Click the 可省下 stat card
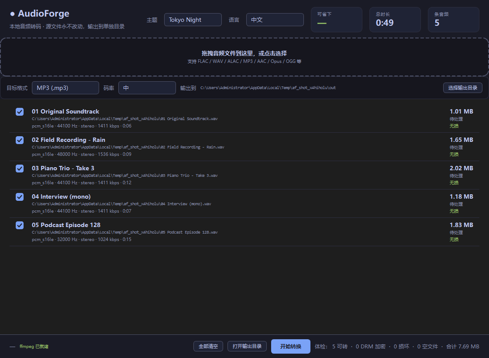 (x=337, y=20)
